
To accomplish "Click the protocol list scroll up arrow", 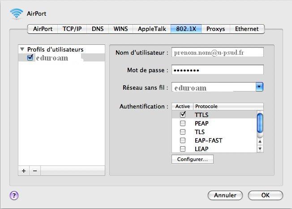I will (260, 142).
